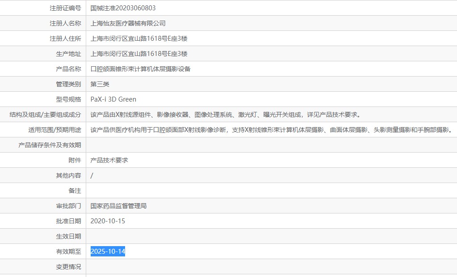Image resolution: width=457 pixels, height=277 pixels.
Task: Select the 适用范围/预期用途 label
Action: click(55, 130)
